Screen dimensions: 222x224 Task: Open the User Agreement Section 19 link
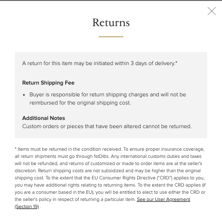coord(163,199)
